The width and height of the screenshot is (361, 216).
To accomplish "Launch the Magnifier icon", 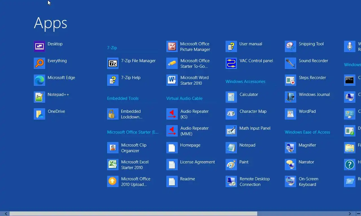I will [290, 148].
